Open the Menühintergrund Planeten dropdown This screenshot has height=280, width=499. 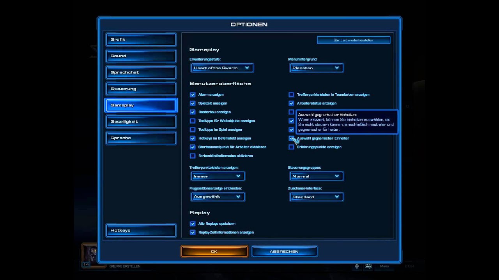(x=317, y=68)
